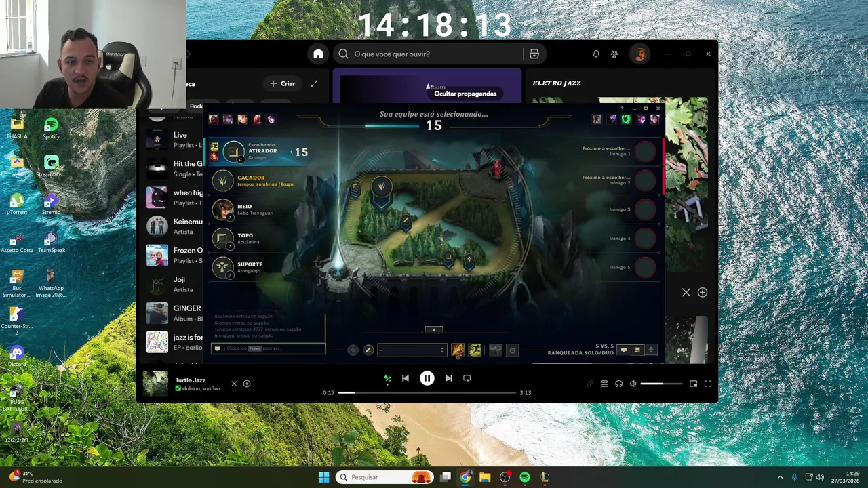Open the rune page dropdown in champion select

tap(412, 350)
